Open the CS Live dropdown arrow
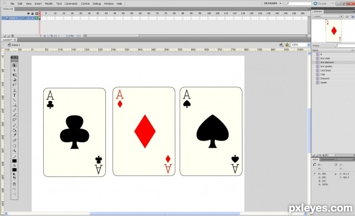Viewport: 355px width, 216px height. [x=333, y=4]
